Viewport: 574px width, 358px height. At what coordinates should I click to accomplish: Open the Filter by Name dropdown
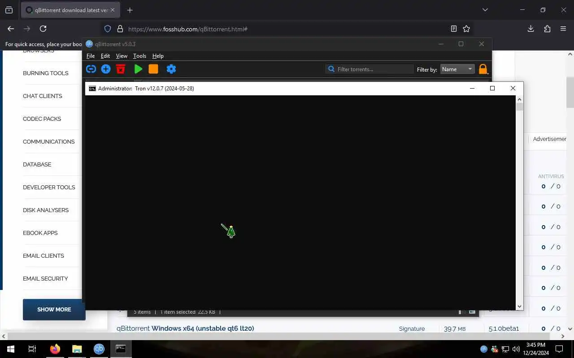(457, 69)
